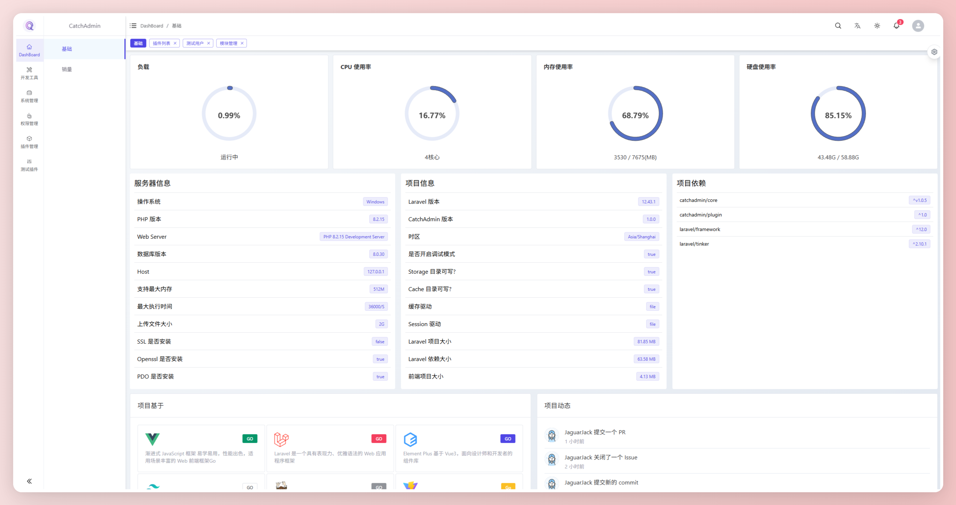The height and width of the screenshot is (505, 956).
Task: Toggle light/dark theme sun icon
Action: (877, 26)
